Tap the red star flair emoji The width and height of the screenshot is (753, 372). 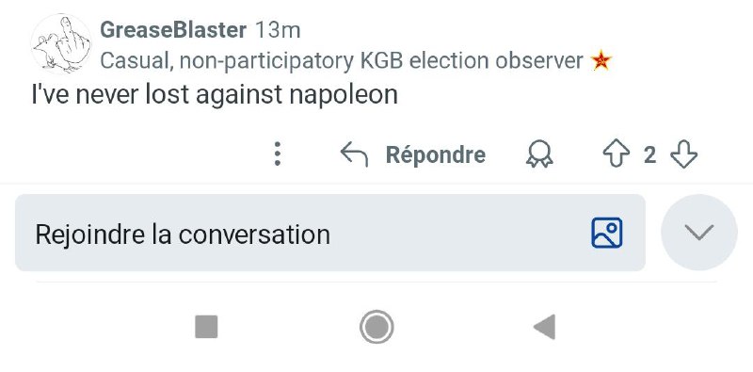point(601,61)
